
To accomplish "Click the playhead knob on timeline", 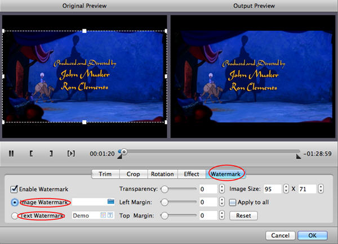I will [x=124, y=152].
